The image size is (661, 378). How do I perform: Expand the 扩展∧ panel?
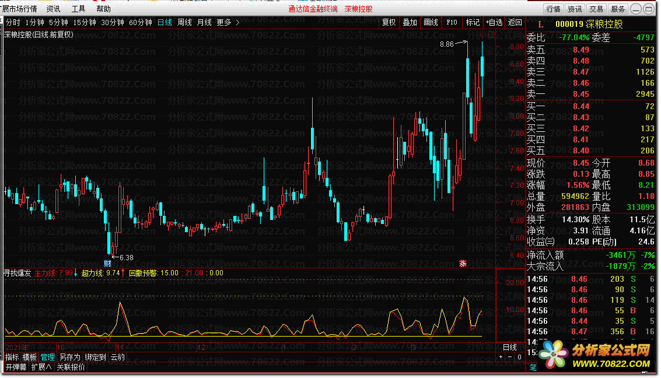coord(41,367)
